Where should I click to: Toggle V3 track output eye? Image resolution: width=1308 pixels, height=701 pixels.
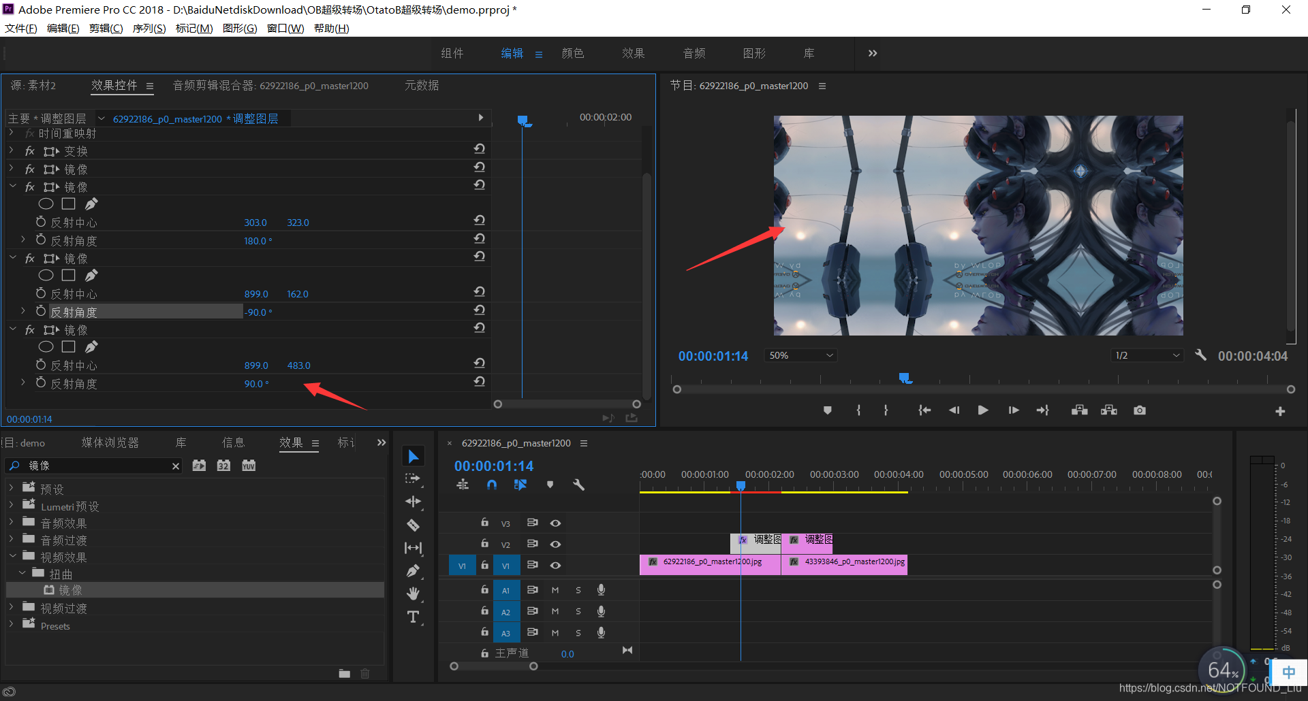click(555, 523)
